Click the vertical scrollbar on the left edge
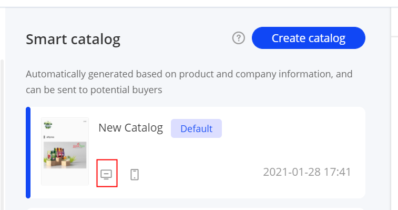The height and width of the screenshot is (210, 398). (x=2, y=135)
